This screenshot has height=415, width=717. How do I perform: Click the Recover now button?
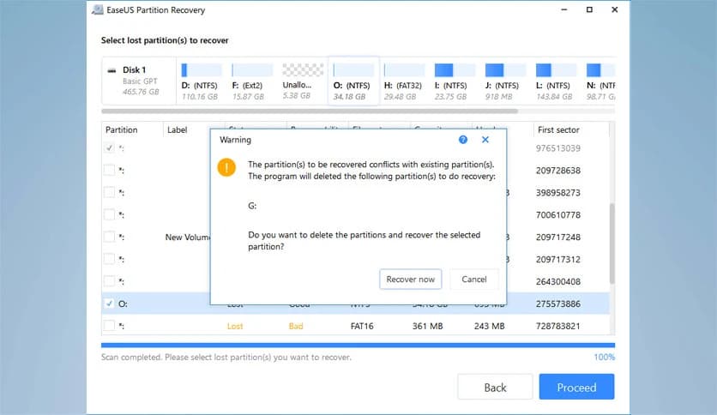[x=410, y=280]
